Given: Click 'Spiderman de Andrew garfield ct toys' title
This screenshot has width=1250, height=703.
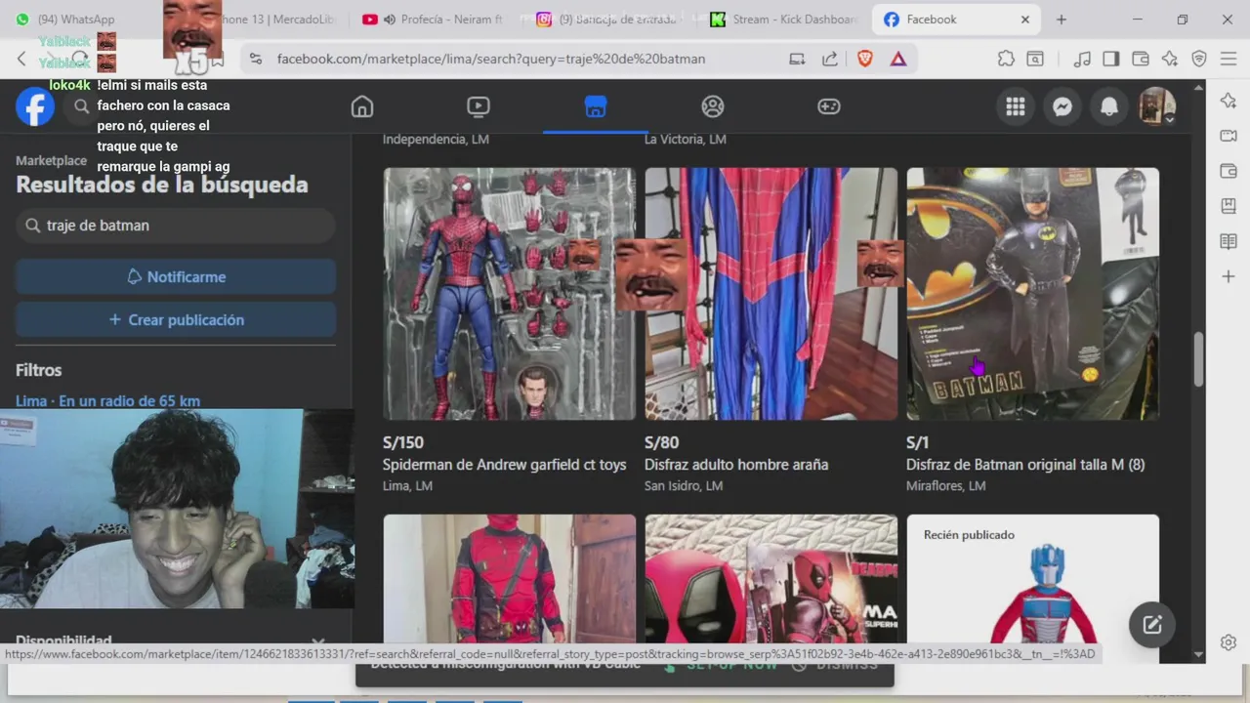Looking at the screenshot, I should pyautogui.click(x=504, y=465).
